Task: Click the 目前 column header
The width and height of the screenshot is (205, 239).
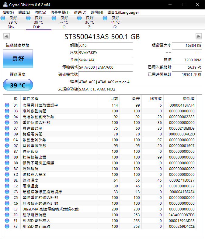Action: 109,99
